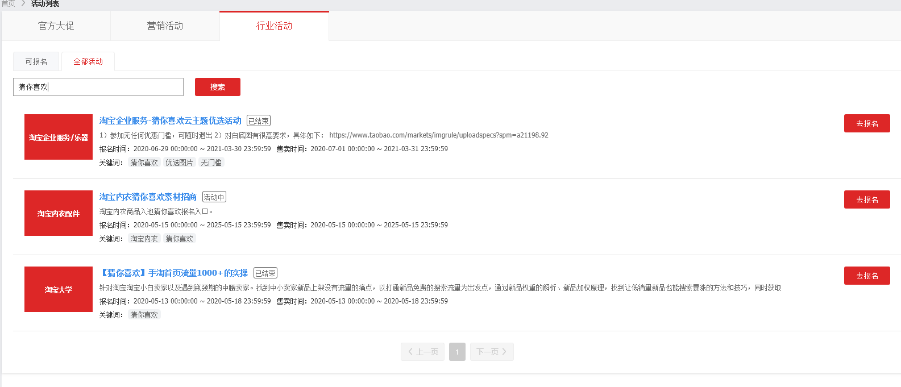Click 去报名 for 淘宝内衣 activity
The height and width of the screenshot is (387, 901).
pyautogui.click(x=867, y=199)
